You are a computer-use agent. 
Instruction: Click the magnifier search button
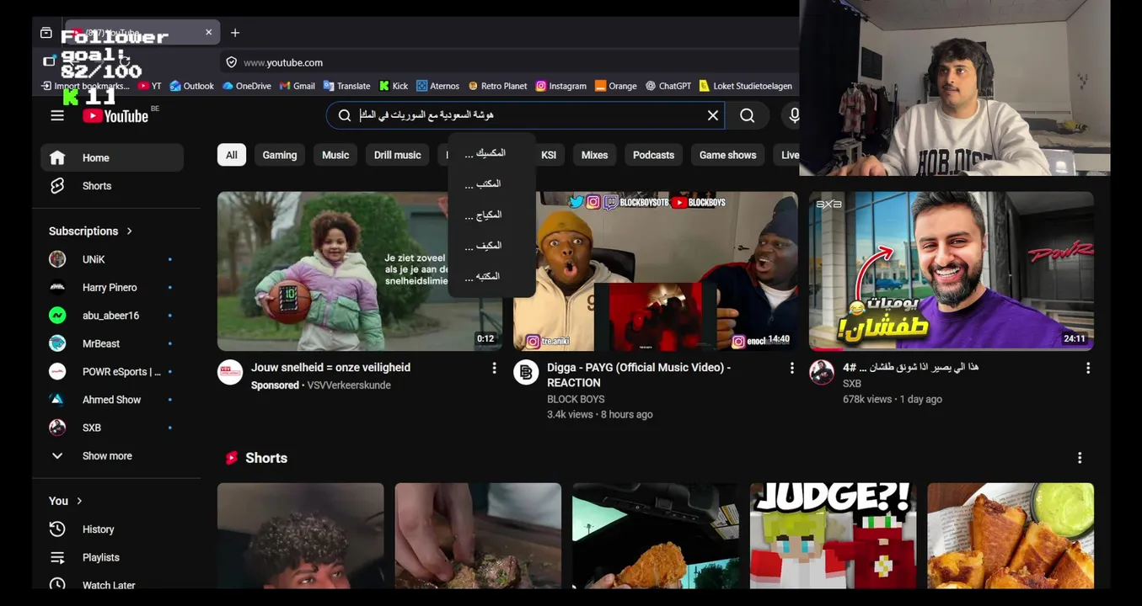pos(748,115)
